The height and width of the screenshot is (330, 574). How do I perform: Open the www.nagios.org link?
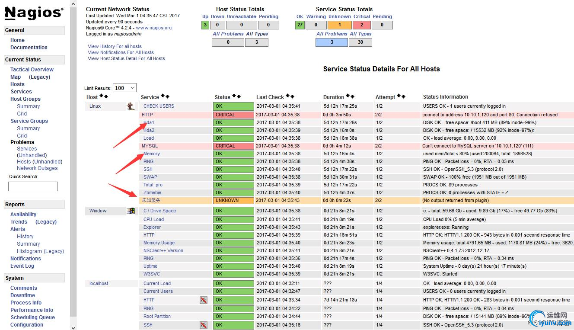(x=154, y=28)
